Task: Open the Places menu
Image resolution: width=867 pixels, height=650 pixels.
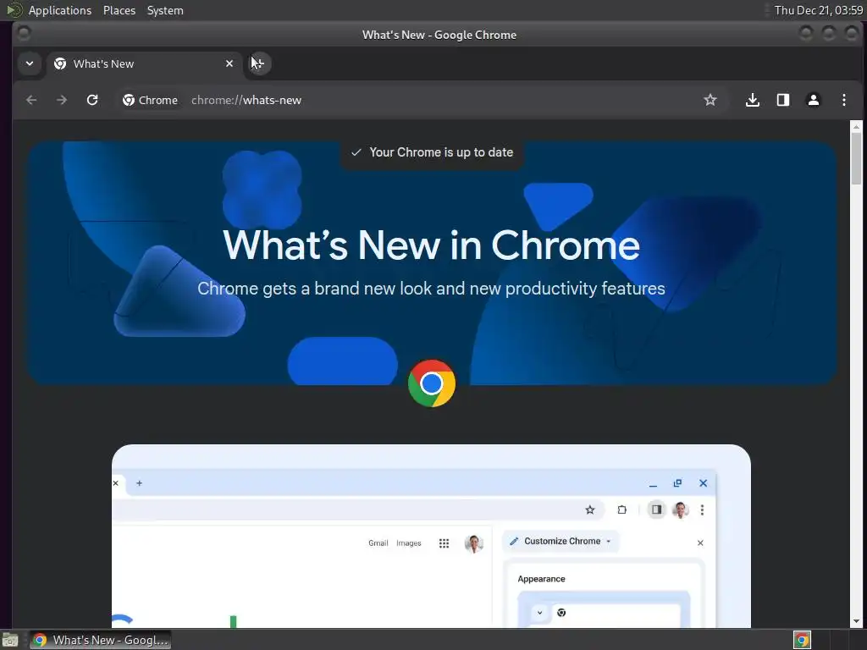Action: tap(119, 10)
